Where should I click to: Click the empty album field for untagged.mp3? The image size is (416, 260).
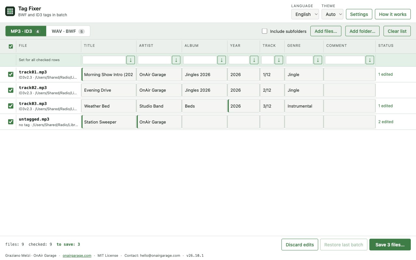pos(205,122)
